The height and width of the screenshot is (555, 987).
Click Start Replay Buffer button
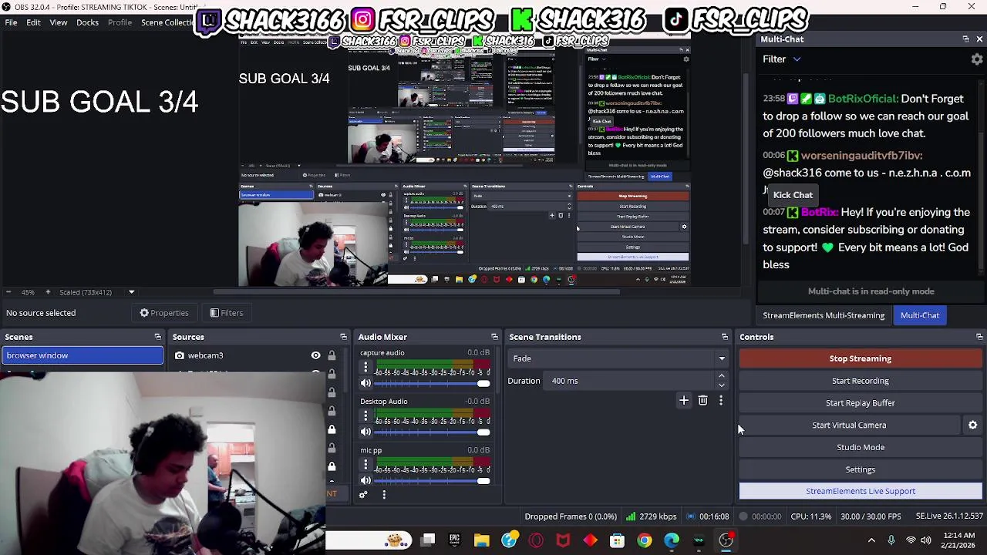pyautogui.click(x=861, y=403)
